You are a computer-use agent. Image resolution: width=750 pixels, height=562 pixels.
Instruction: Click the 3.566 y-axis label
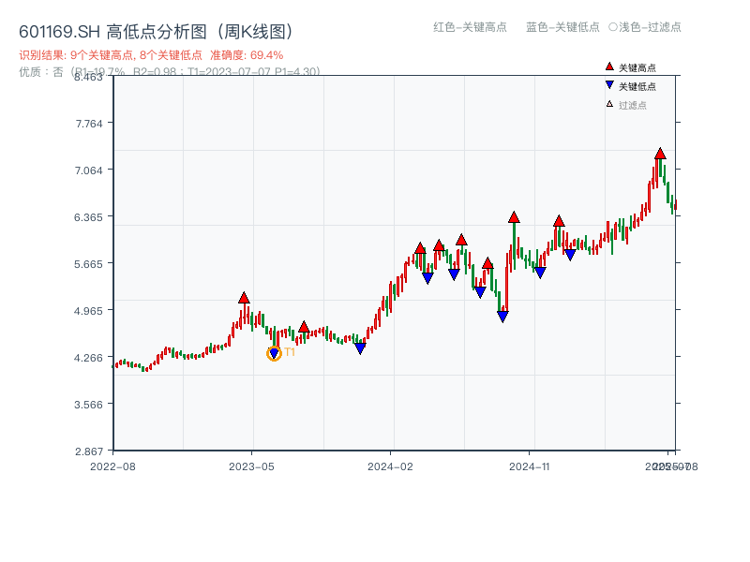click(x=88, y=405)
